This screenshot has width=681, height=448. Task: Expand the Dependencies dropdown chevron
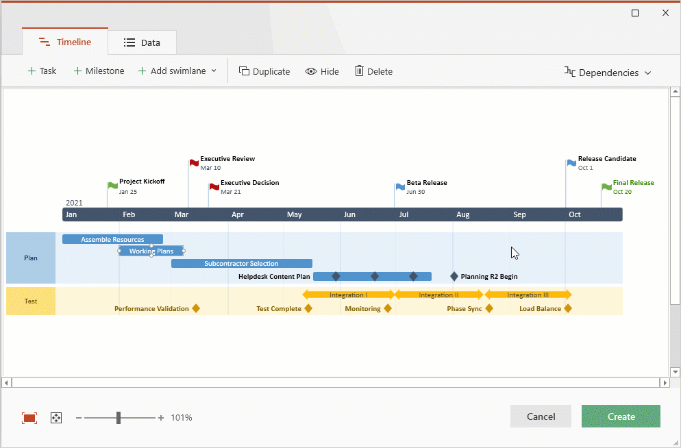tap(647, 73)
